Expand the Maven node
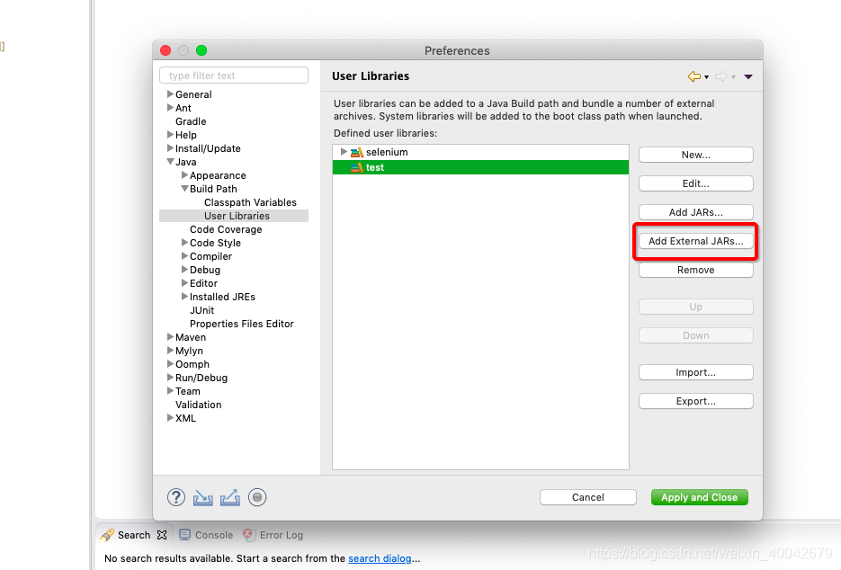This screenshot has height=570, width=841. point(170,337)
